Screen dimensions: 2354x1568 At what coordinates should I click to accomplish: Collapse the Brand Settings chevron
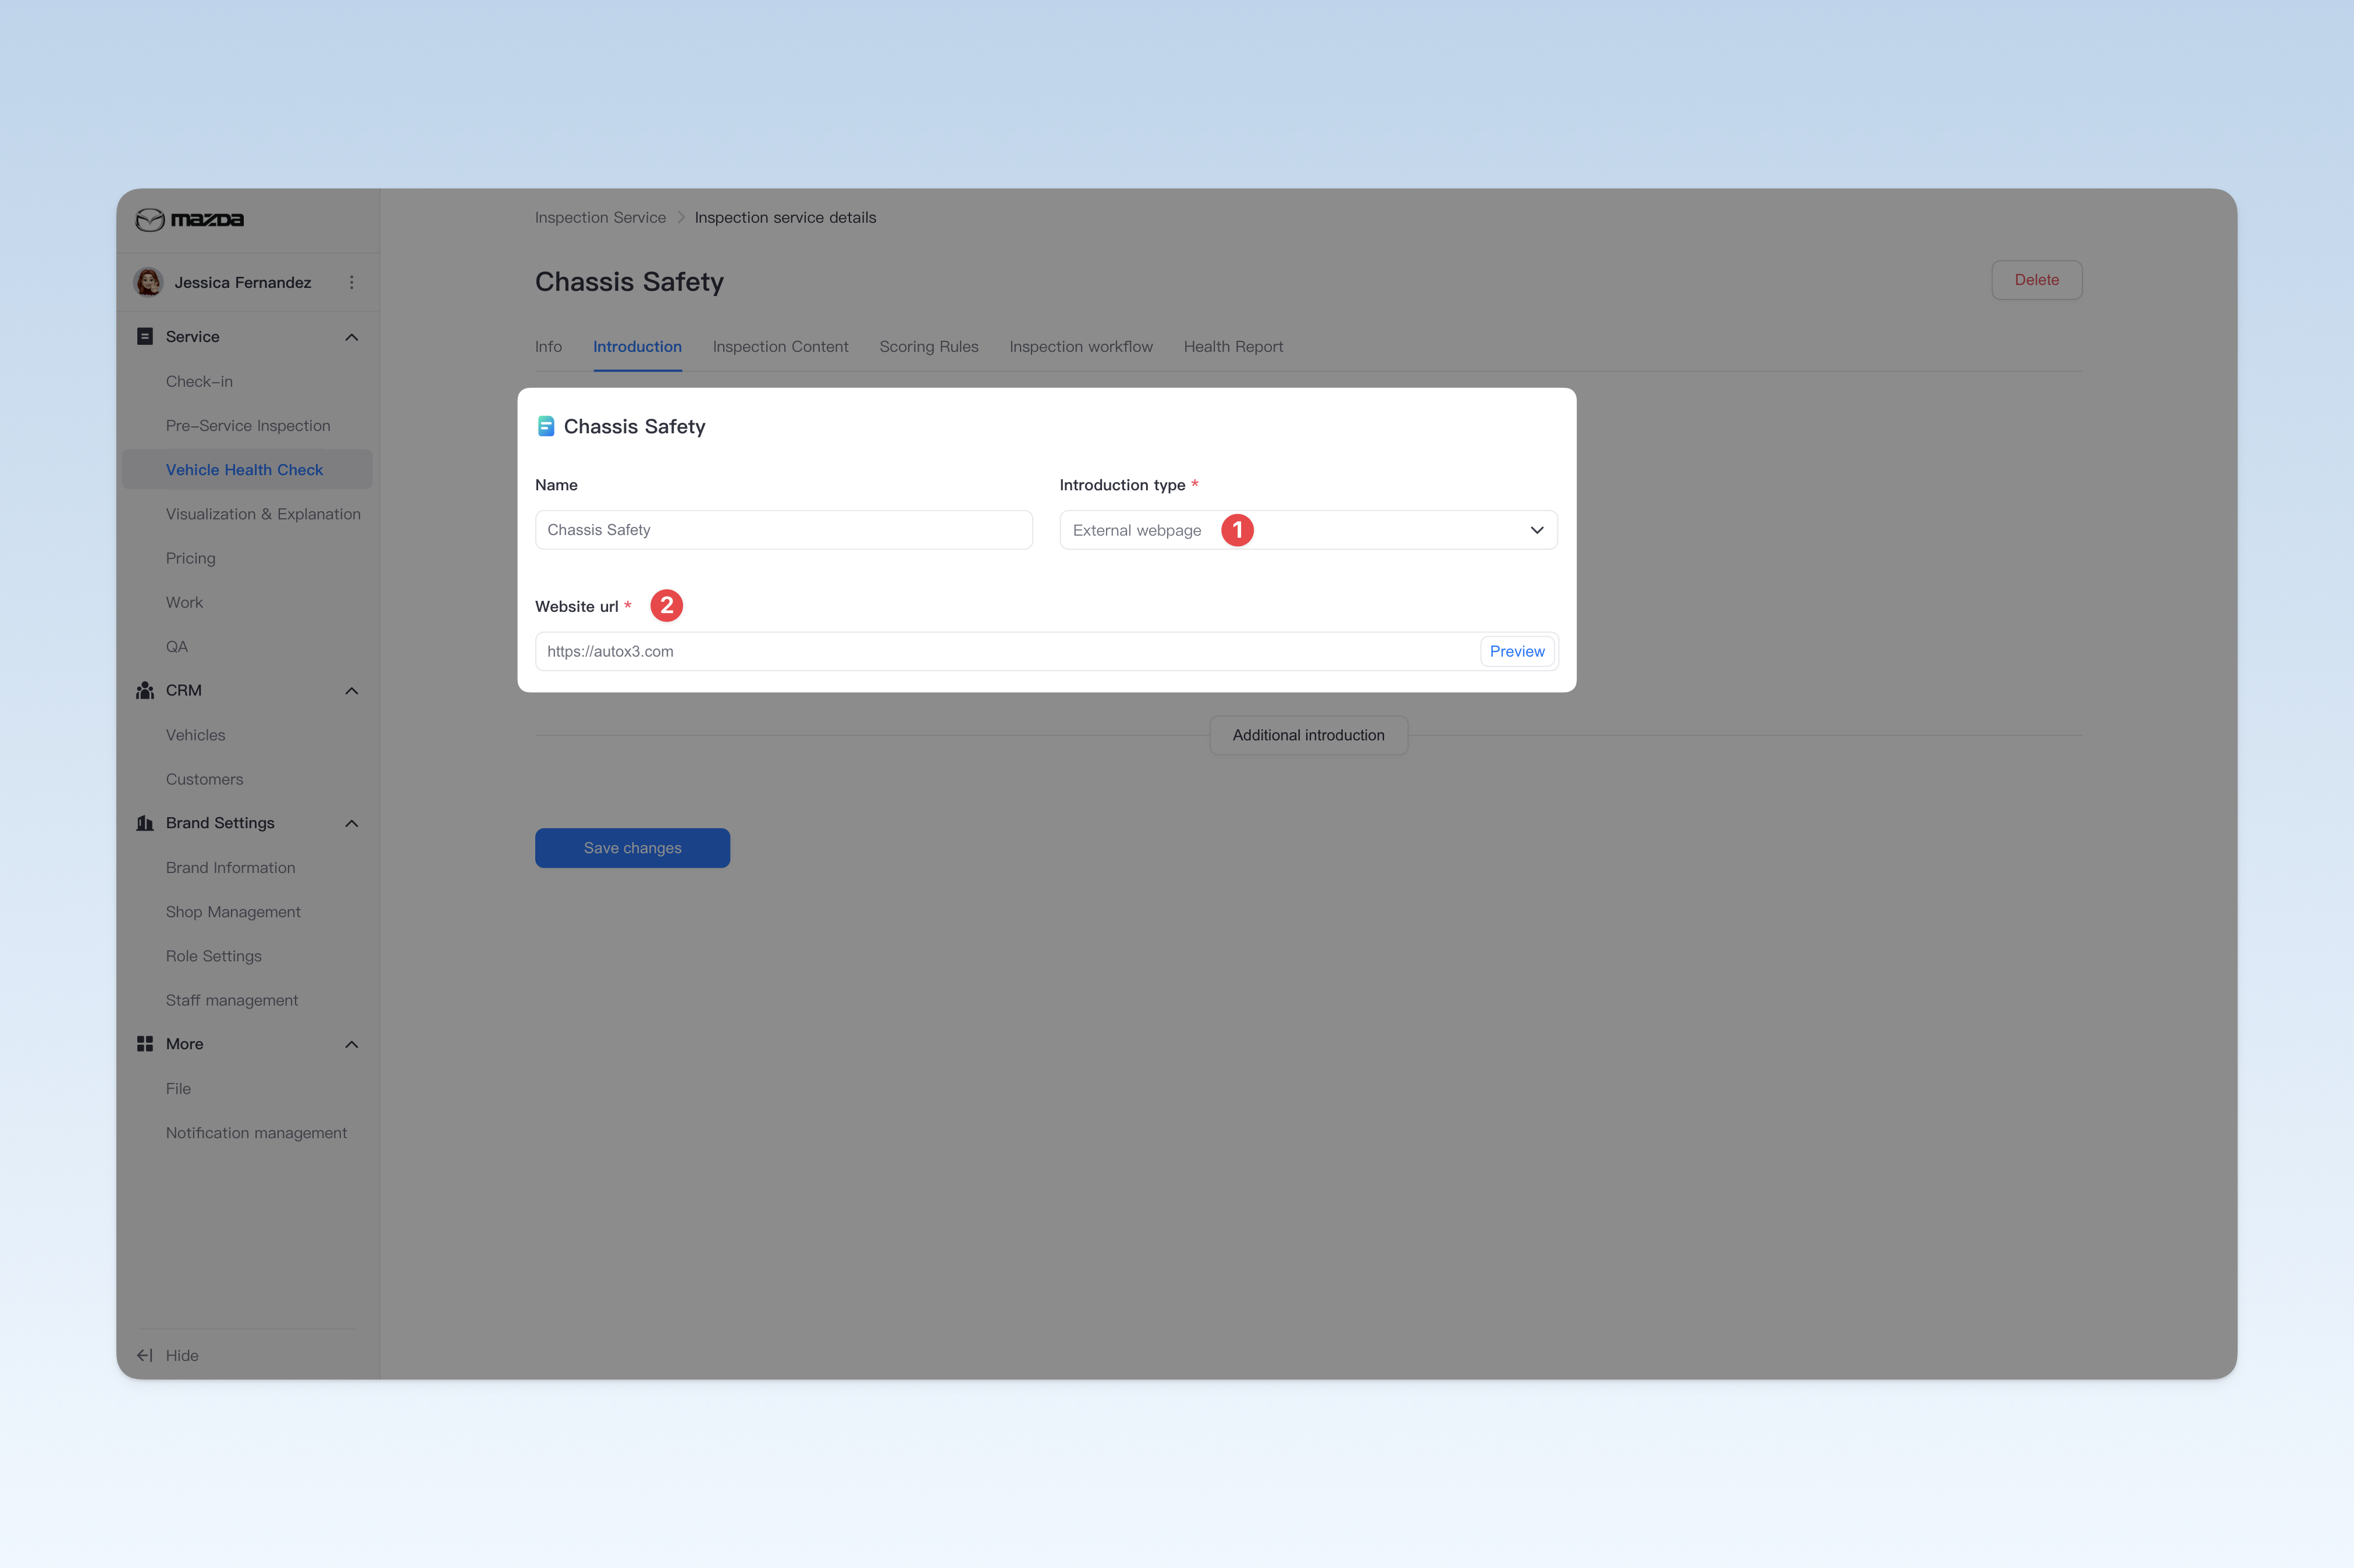pos(351,824)
